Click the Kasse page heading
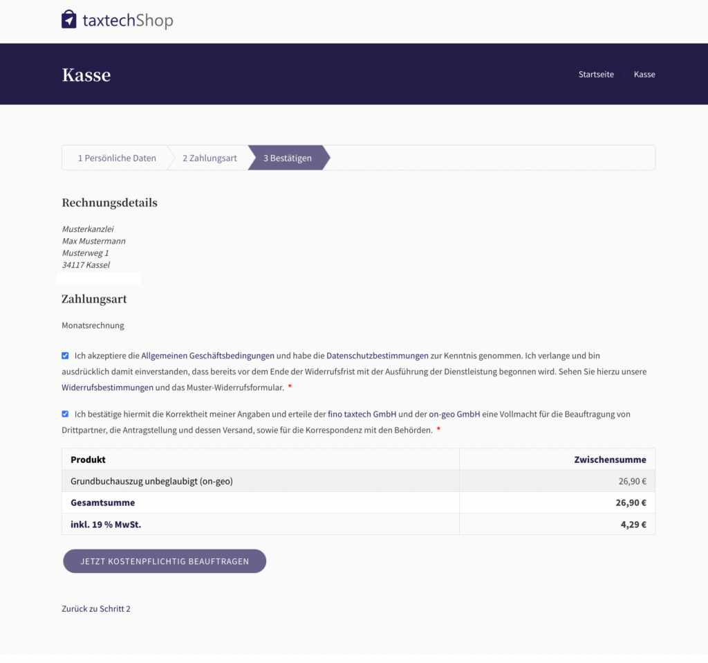708x663 pixels. tap(86, 75)
